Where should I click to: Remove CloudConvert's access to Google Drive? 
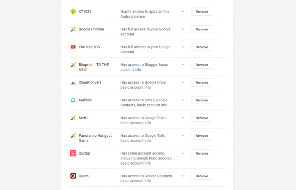(202, 82)
